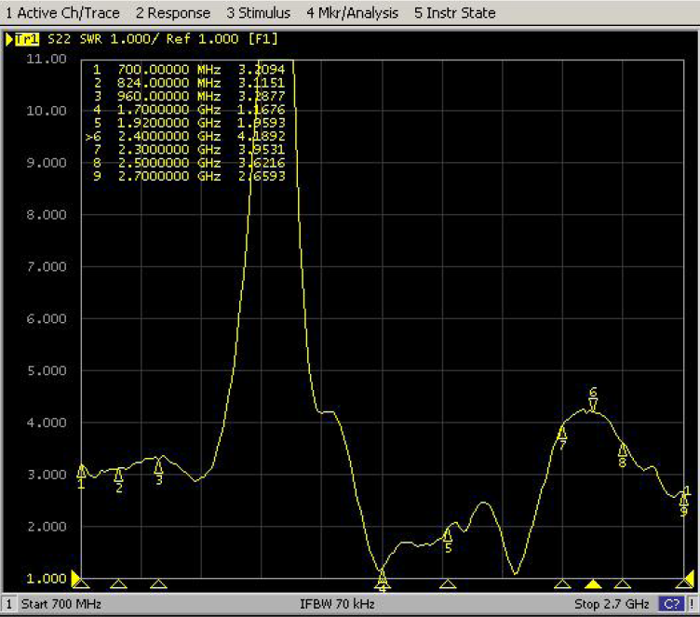Open the 1 Active Ch/Trace menu

63,13
